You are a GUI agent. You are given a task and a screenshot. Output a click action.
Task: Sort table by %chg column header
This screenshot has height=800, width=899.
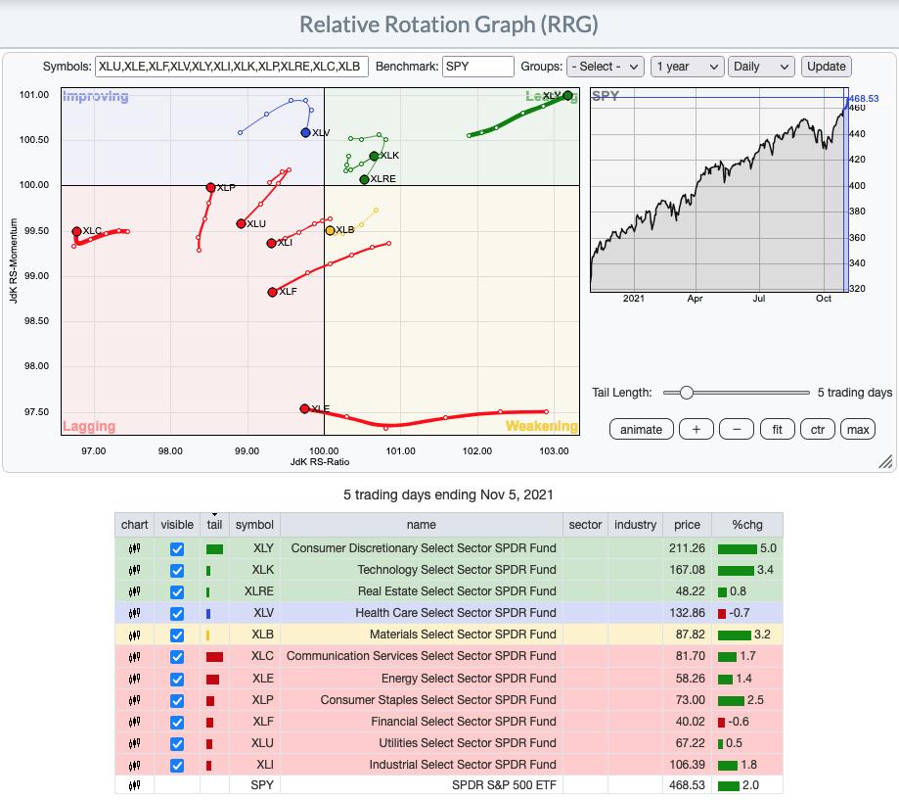point(747,525)
